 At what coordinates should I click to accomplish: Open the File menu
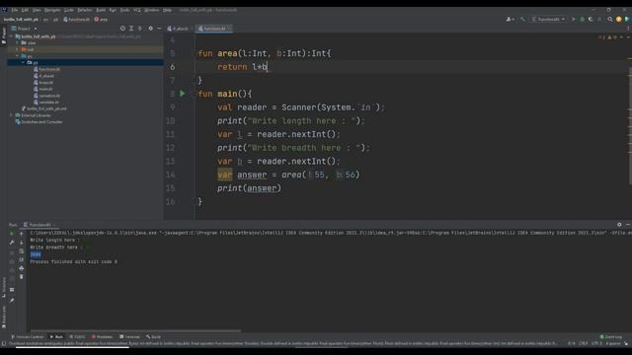coord(15,10)
